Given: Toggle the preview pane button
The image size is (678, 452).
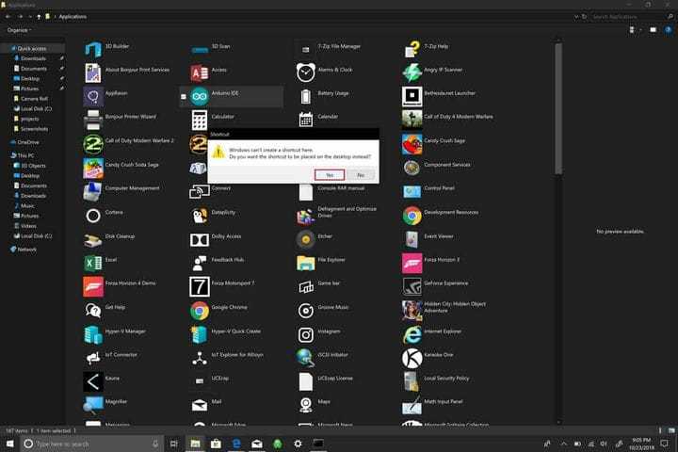Looking at the screenshot, I should point(653,30).
